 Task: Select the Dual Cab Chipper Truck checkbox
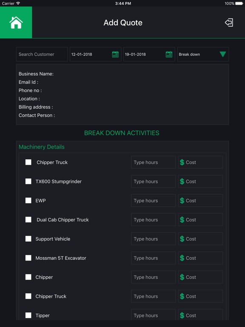[28, 220]
